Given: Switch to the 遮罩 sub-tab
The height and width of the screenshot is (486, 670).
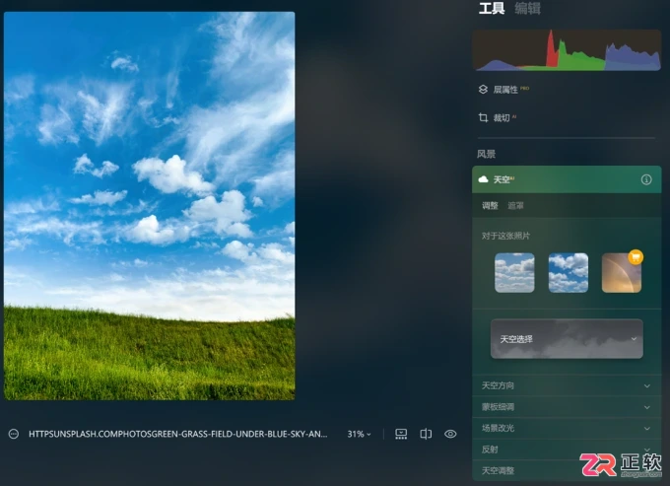Looking at the screenshot, I should point(515,206).
